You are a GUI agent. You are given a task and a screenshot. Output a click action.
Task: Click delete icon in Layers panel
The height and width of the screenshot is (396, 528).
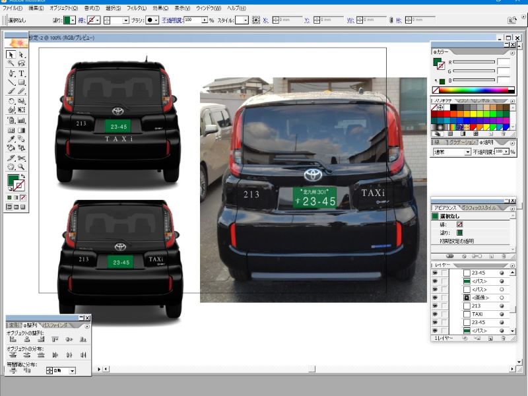click(x=503, y=339)
